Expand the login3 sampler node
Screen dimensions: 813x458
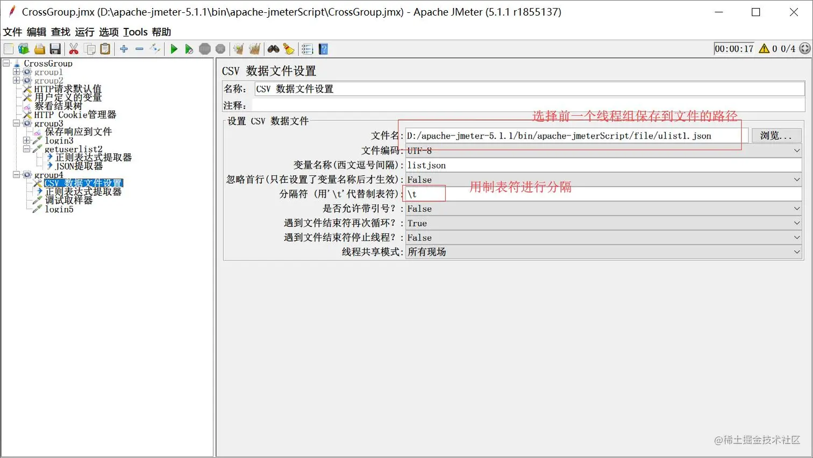click(x=25, y=140)
